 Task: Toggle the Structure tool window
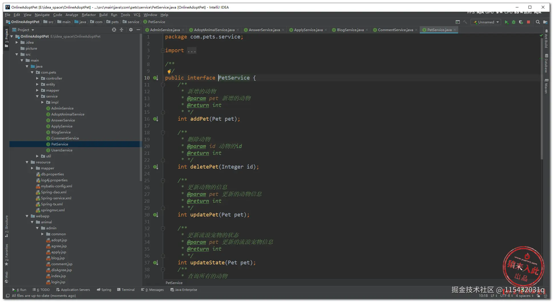[6, 226]
